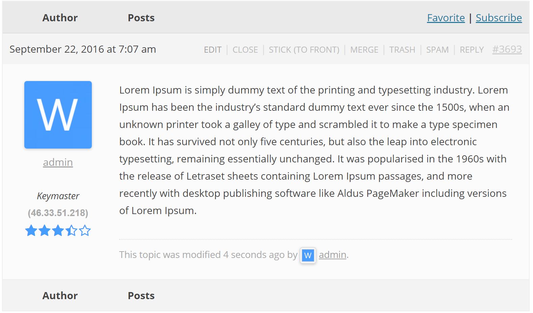Move topic to TRASH
Image resolution: width=533 pixels, height=313 pixels.
402,50
